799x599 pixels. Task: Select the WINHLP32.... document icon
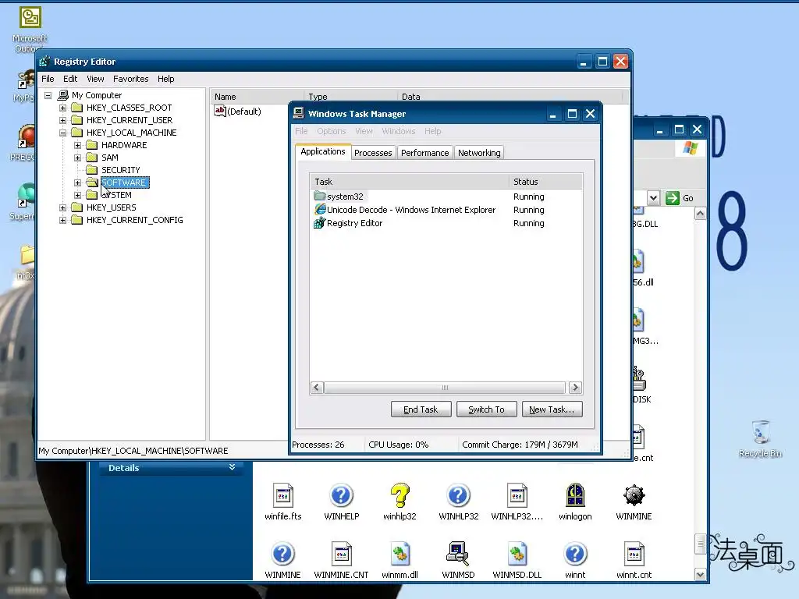pos(517,495)
